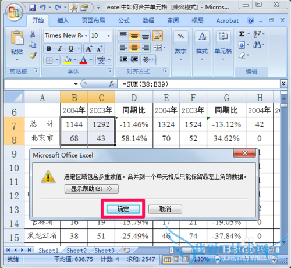Toggle underline formatting

pos(71,48)
